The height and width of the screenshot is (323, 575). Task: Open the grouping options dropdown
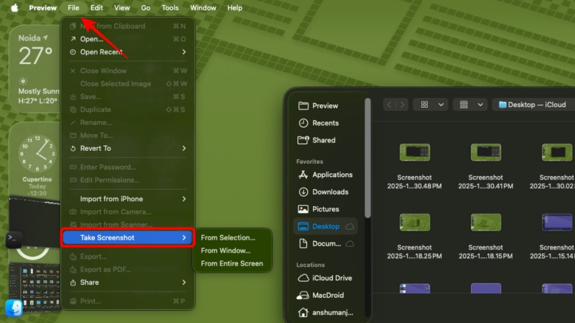tap(471, 104)
